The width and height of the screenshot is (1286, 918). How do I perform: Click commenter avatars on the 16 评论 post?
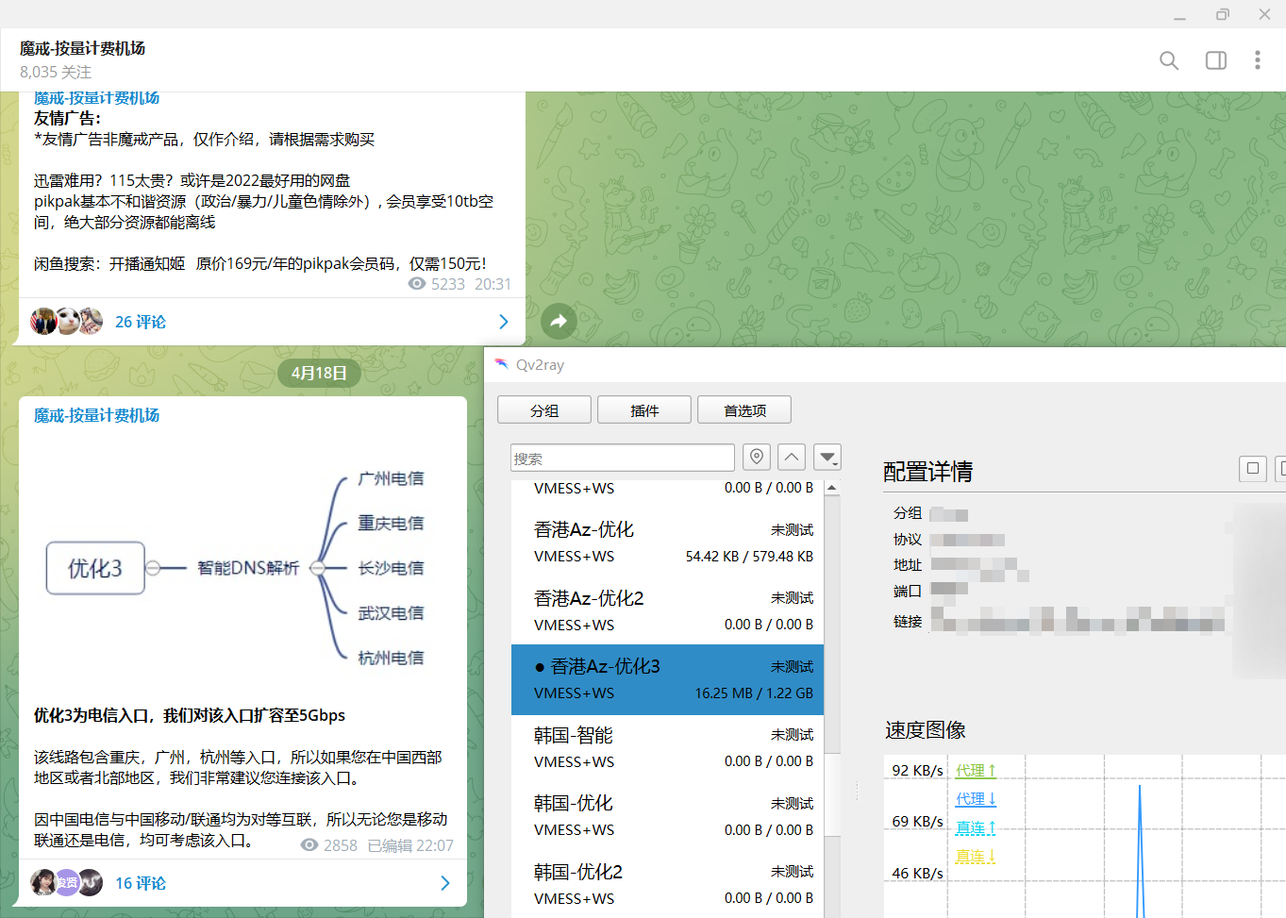point(66,883)
